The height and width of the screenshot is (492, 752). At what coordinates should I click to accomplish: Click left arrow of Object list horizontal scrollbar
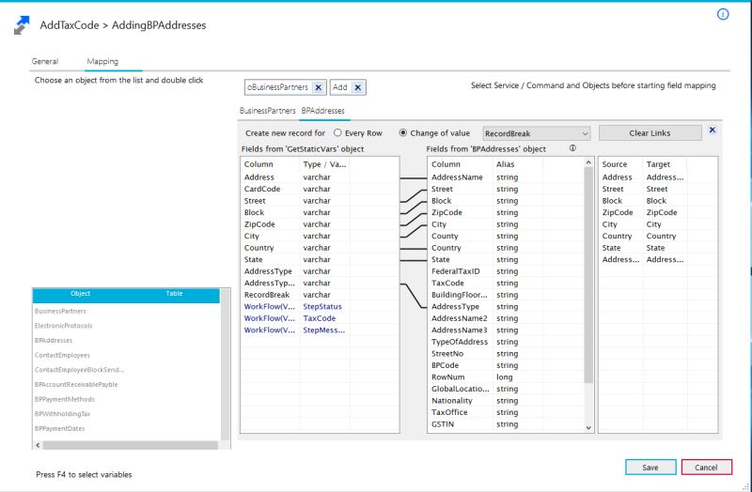38,445
